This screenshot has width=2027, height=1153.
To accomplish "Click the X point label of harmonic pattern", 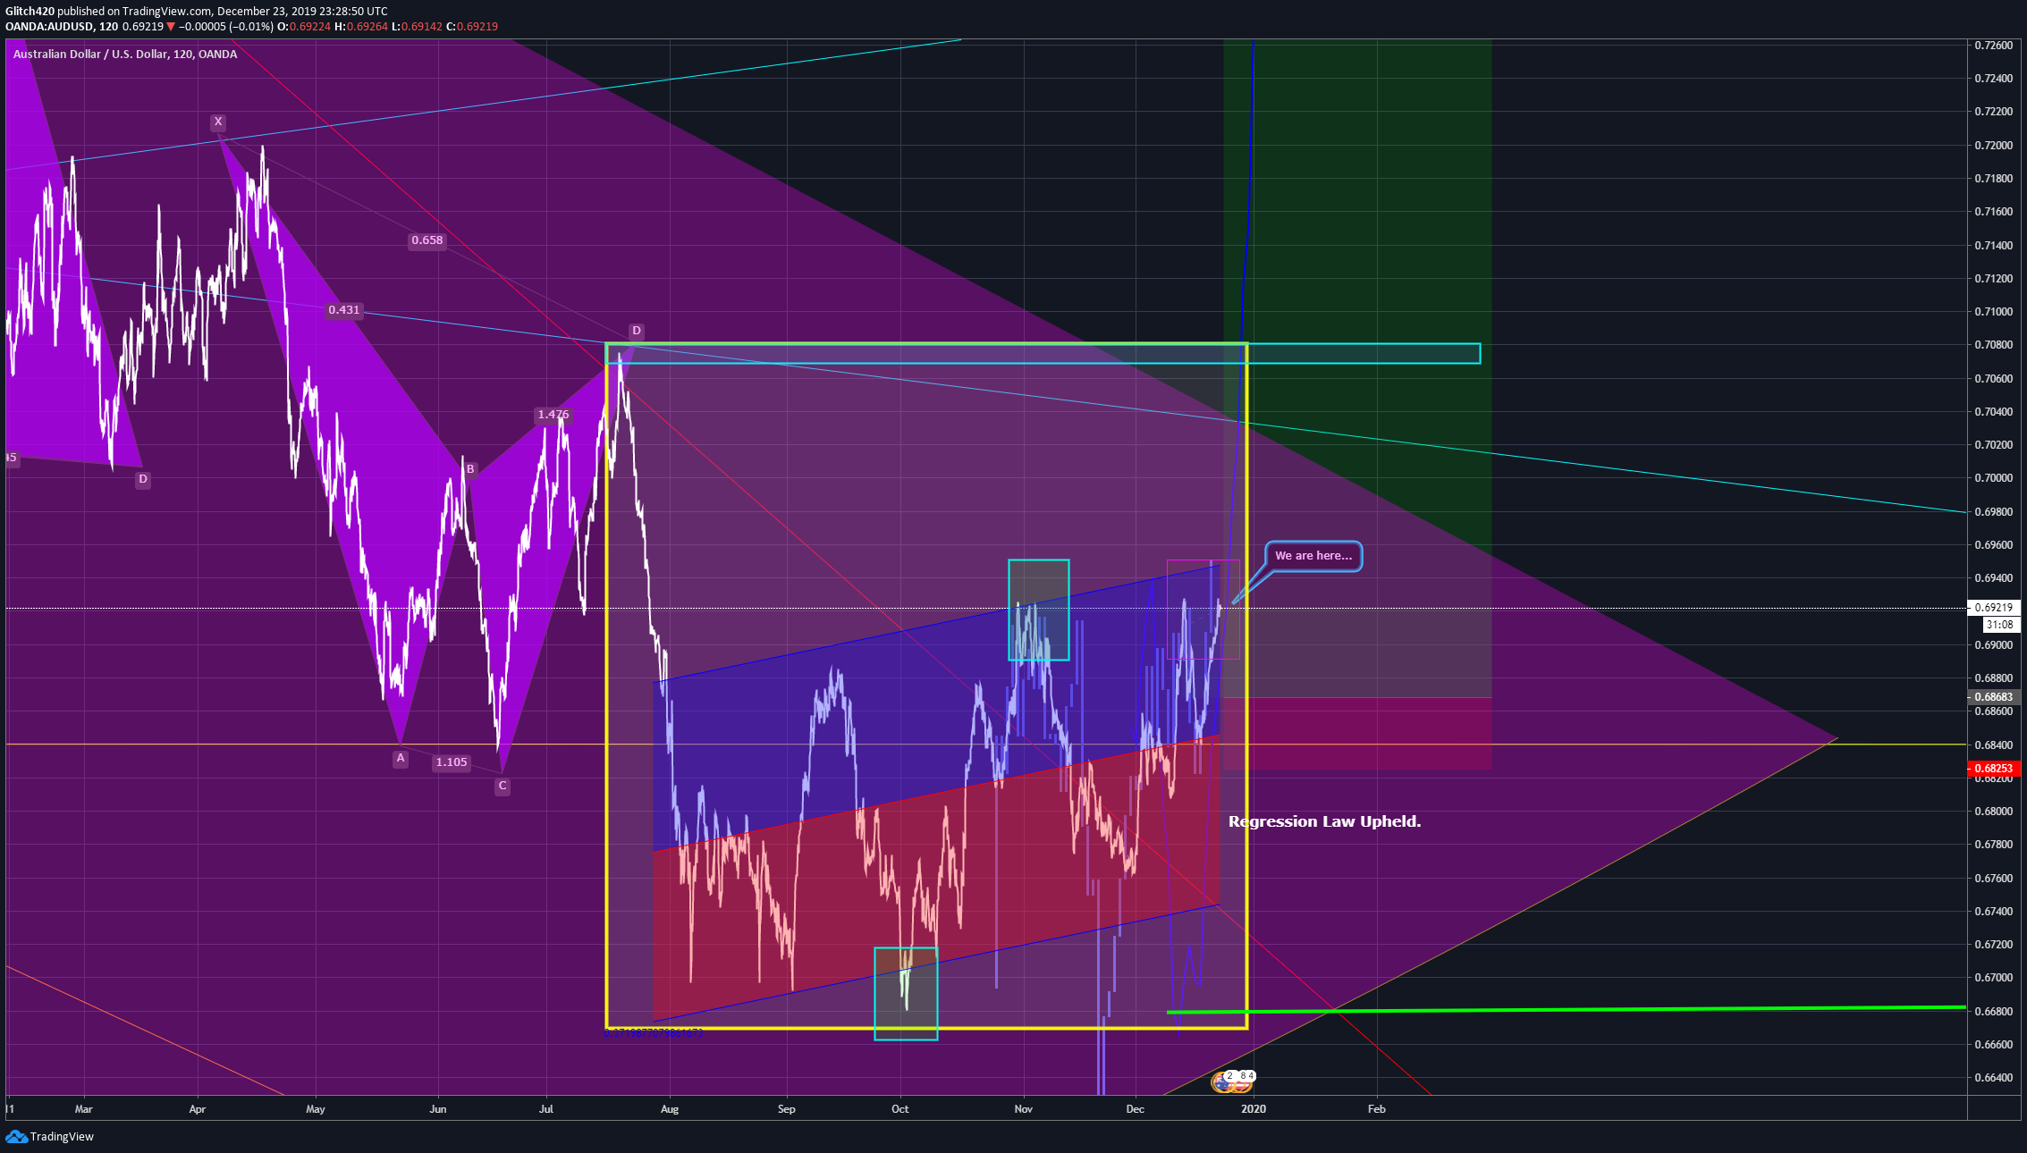I will coord(217,122).
